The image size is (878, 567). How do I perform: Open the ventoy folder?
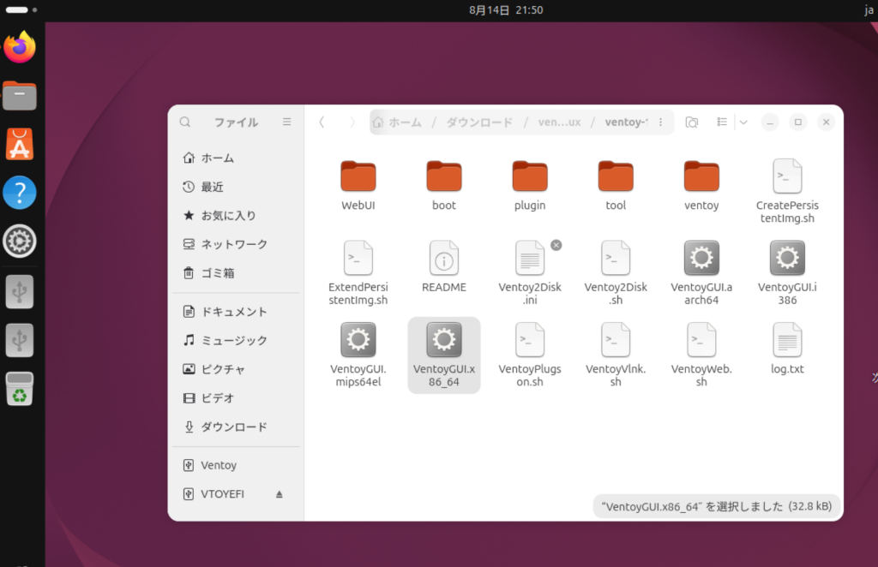coord(701,186)
